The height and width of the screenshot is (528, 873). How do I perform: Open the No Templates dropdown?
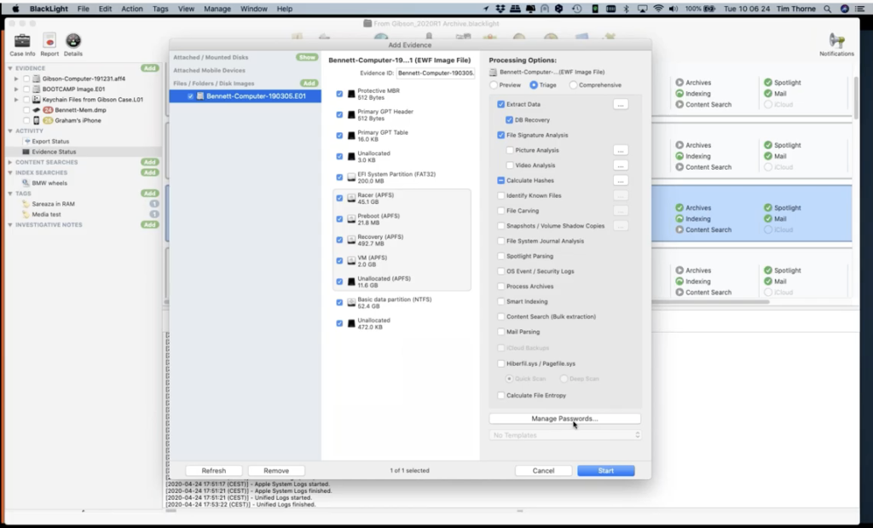click(x=564, y=435)
